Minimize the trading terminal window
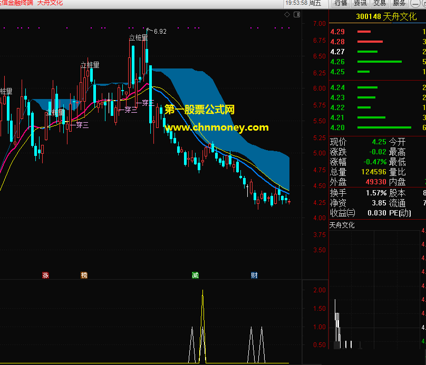The image size is (426, 365). [x=415, y=4]
